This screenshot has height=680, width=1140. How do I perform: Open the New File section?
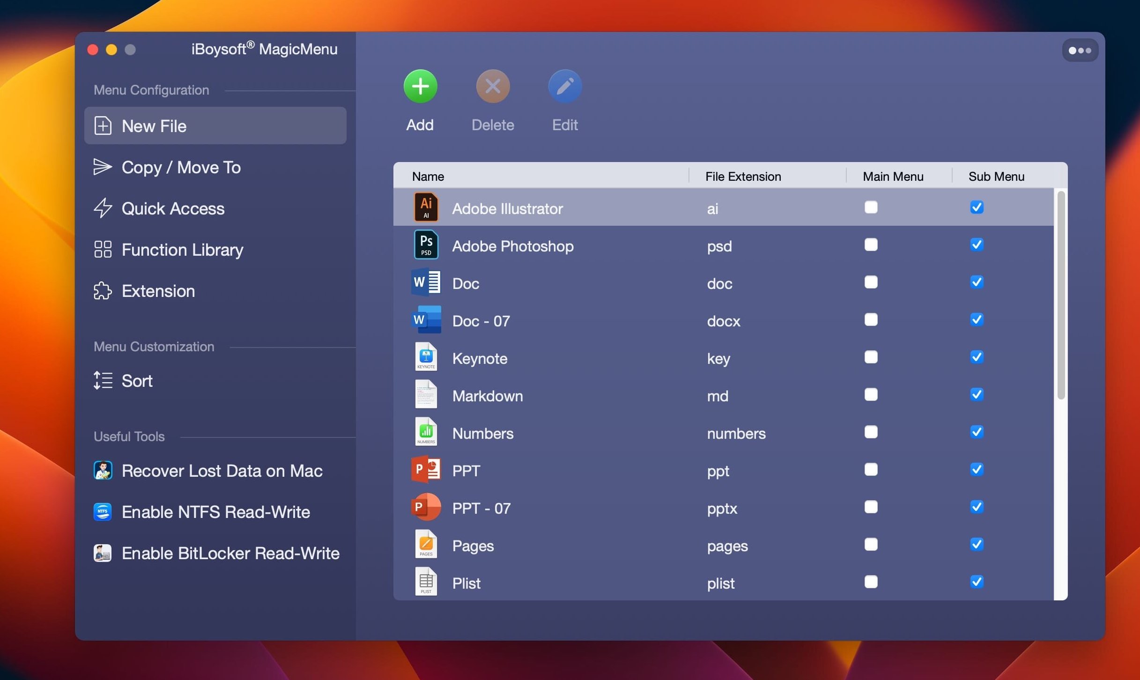[215, 126]
